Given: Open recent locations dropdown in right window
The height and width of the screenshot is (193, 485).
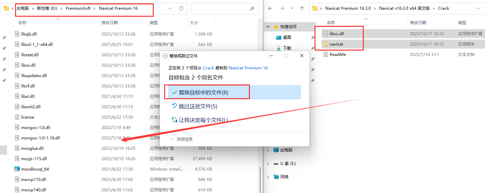Looking at the screenshot, I should tap(292, 8).
